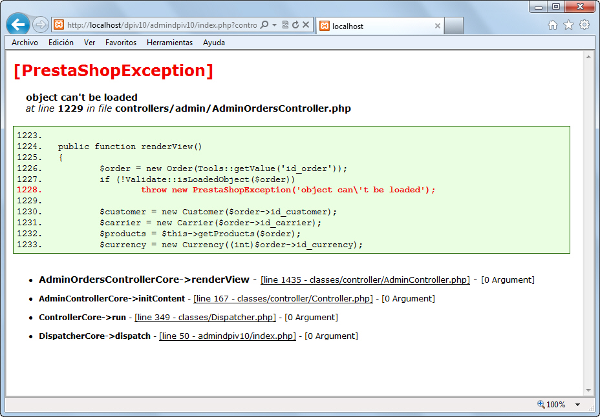This screenshot has width=600, height=417.
Task: Toggle compatibility view icon
Action: coord(285,25)
